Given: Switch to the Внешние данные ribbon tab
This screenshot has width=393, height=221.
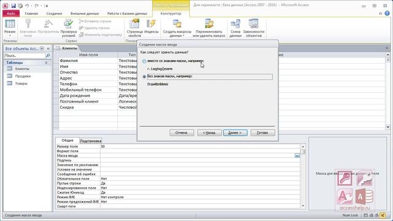Looking at the screenshot, I should click(85, 14).
